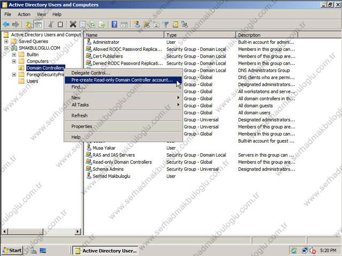342x256 pixels.
Task: Click the Delete X toolbar icon
Action: coord(73,25)
